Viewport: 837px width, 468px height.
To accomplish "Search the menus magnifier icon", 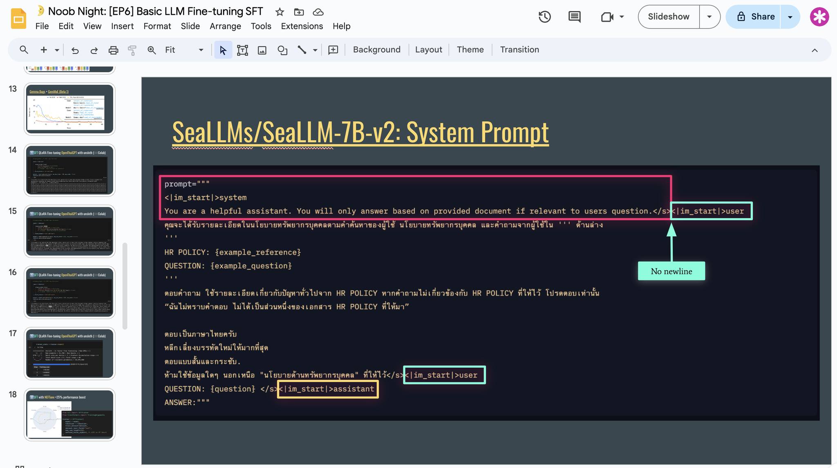I will pyautogui.click(x=24, y=50).
